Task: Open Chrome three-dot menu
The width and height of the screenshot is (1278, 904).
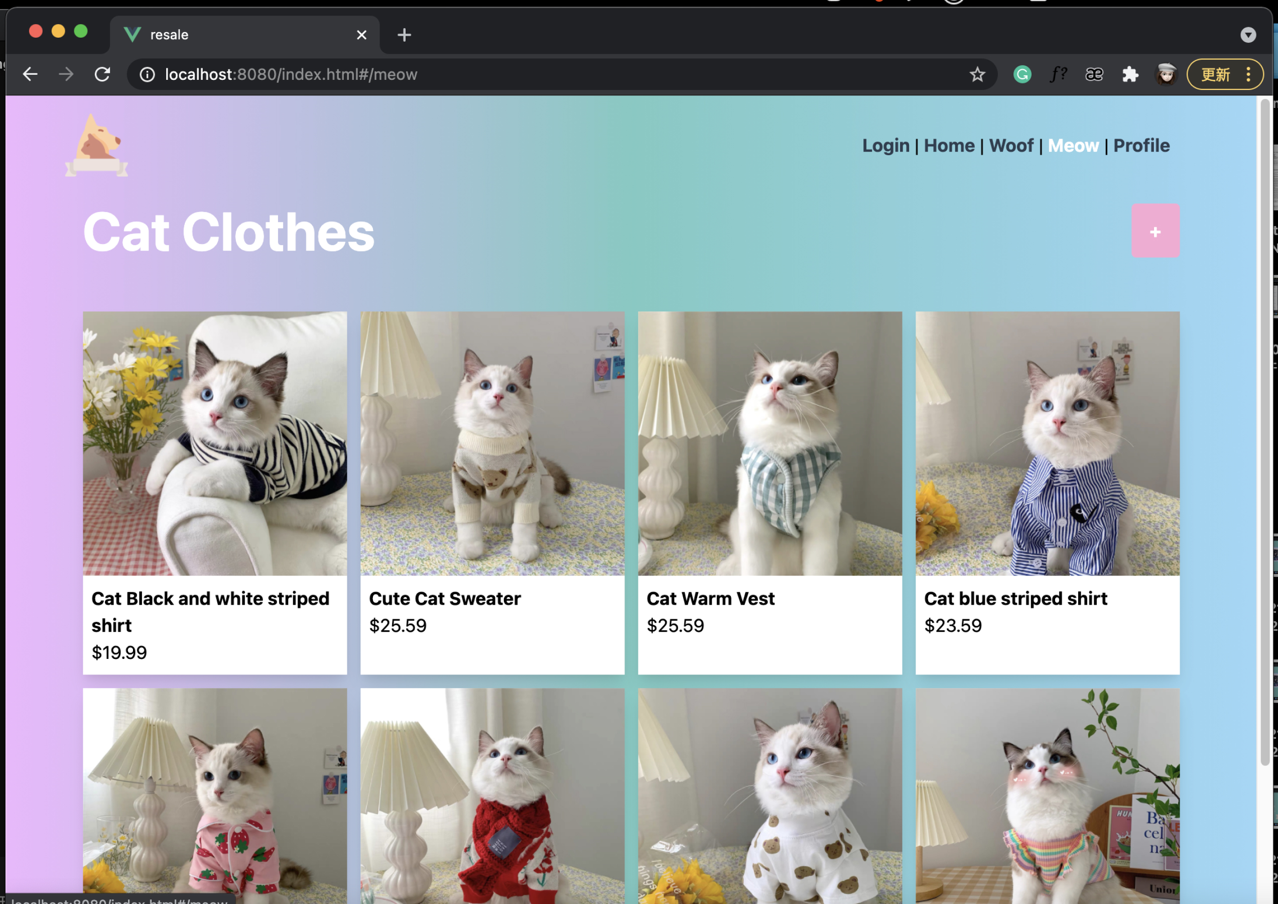Action: point(1248,74)
